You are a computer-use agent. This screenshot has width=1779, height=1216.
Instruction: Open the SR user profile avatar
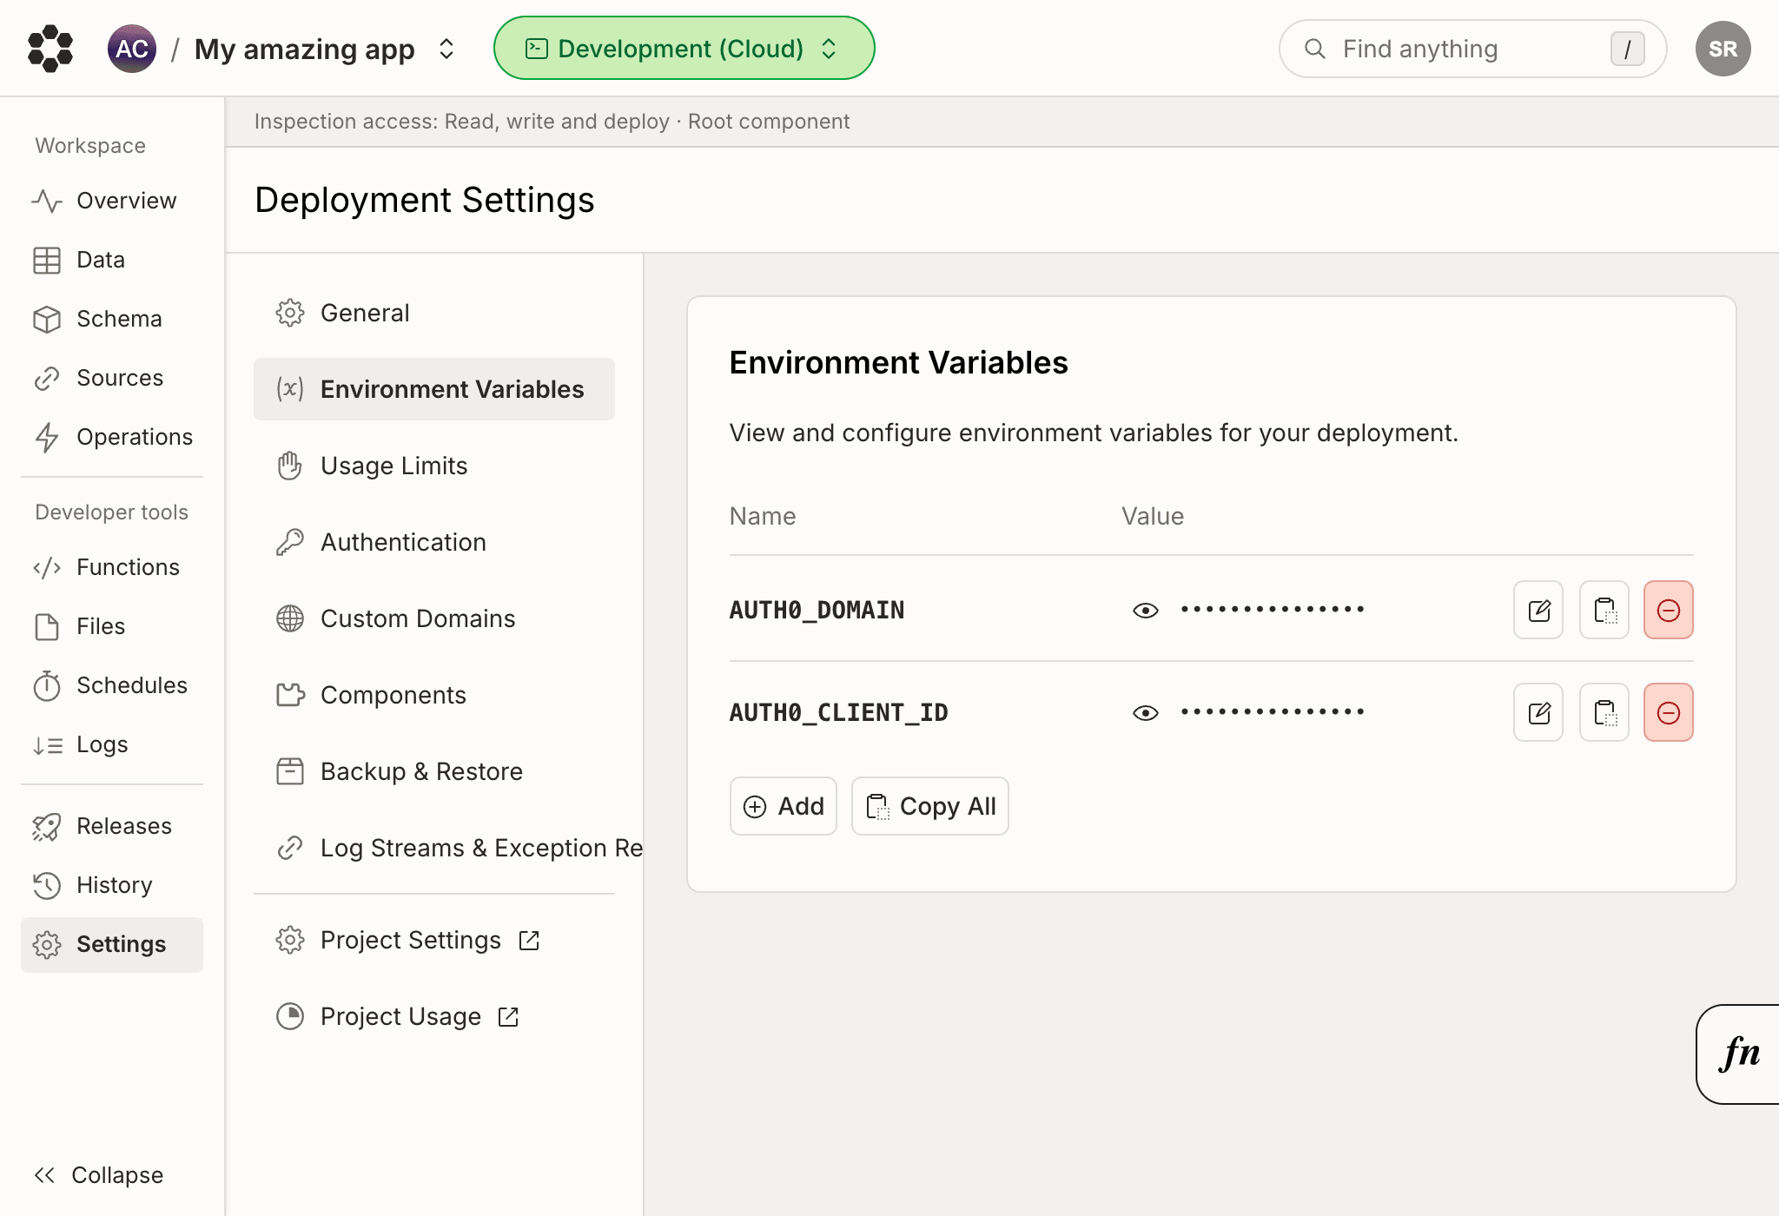(x=1723, y=49)
